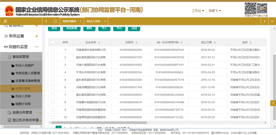Click the 删除 button

point(89,29)
